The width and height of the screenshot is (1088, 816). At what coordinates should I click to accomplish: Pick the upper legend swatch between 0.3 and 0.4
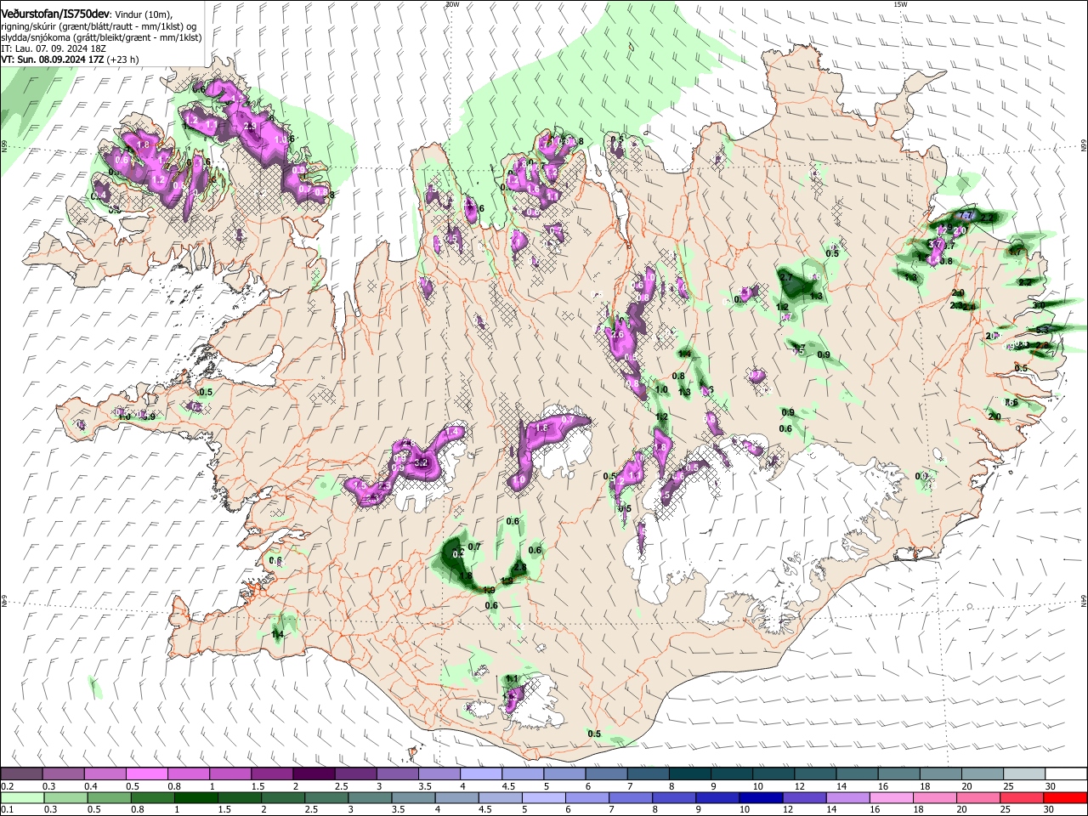64,774
